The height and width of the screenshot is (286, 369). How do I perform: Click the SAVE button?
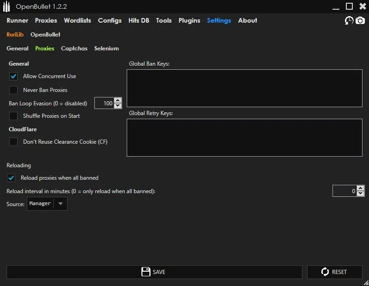pyautogui.click(x=154, y=272)
